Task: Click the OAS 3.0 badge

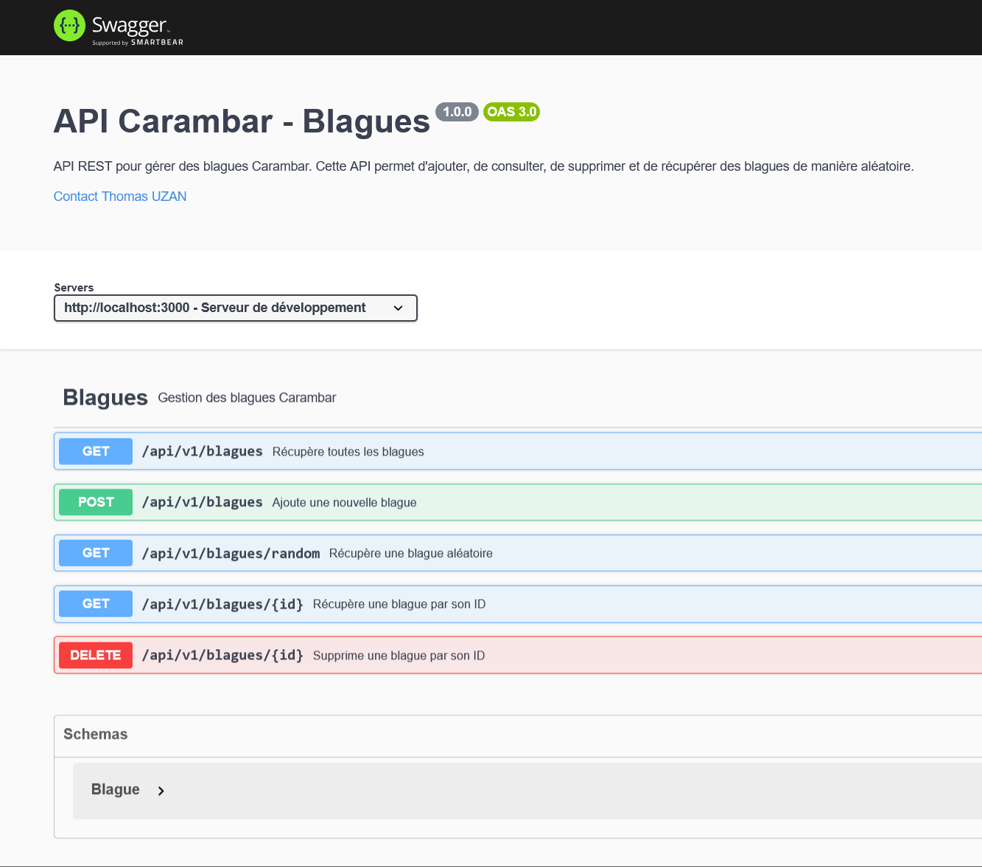Action: click(512, 112)
